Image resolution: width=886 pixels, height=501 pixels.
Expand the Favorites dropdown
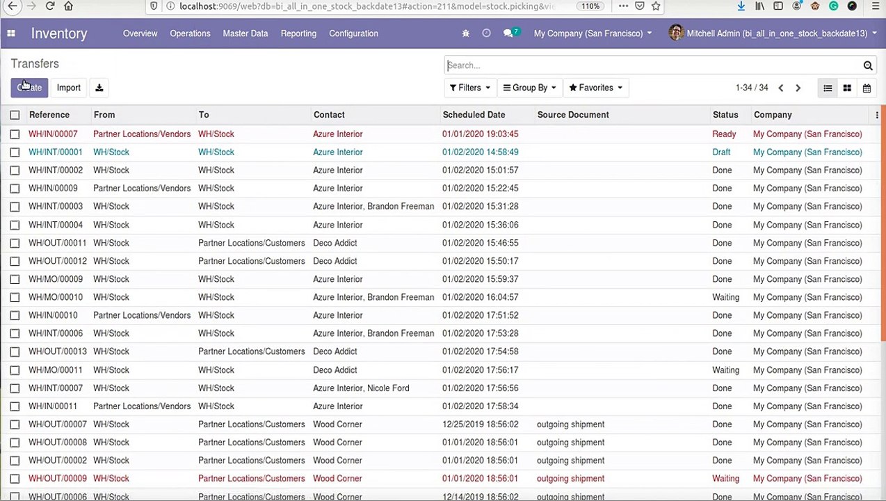[x=595, y=88]
